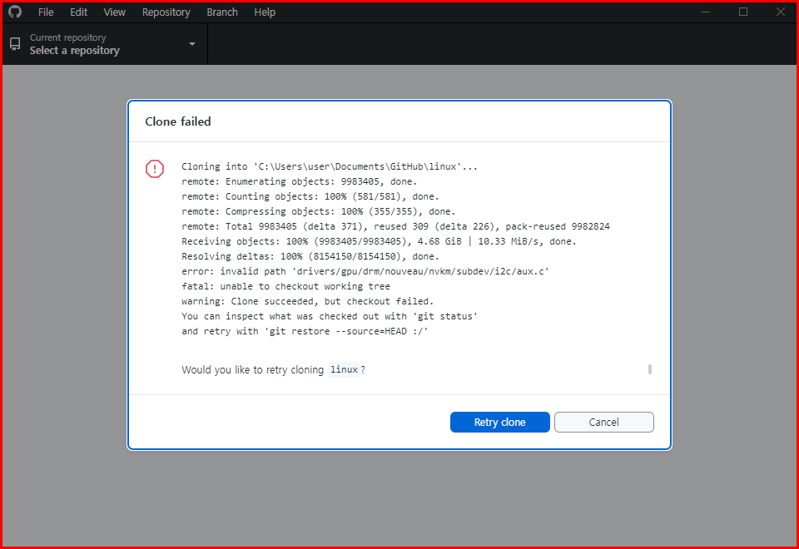Image resolution: width=799 pixels, height=549 pixels.
Task: Maximize the GitHub Desktop window
Action: pos(743,12)
